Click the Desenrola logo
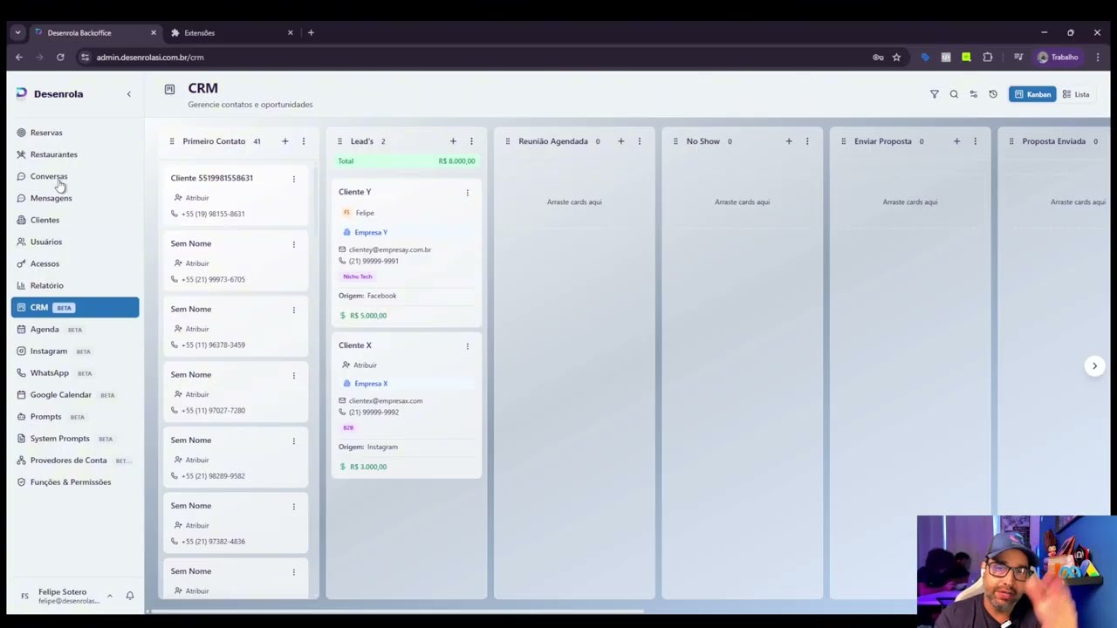The height and width of the screenshot is (628, 1117). 50,94
